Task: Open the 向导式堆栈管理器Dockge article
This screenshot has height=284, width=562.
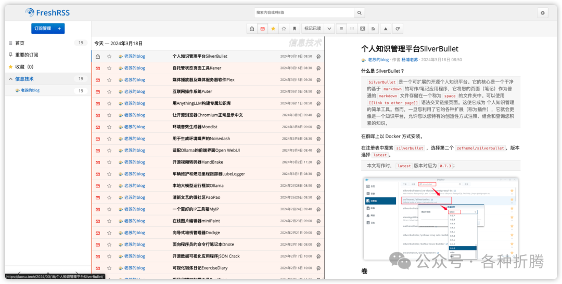Action: (196, 233)
